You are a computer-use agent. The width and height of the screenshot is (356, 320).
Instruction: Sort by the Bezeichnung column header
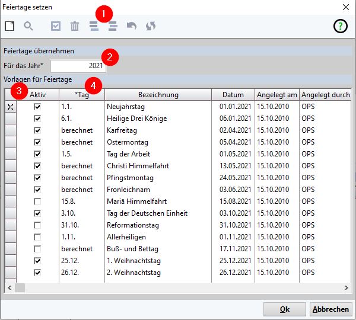(x=158, y=95)
